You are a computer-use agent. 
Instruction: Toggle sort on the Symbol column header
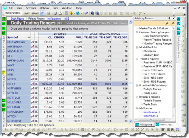tap(19, 37)
